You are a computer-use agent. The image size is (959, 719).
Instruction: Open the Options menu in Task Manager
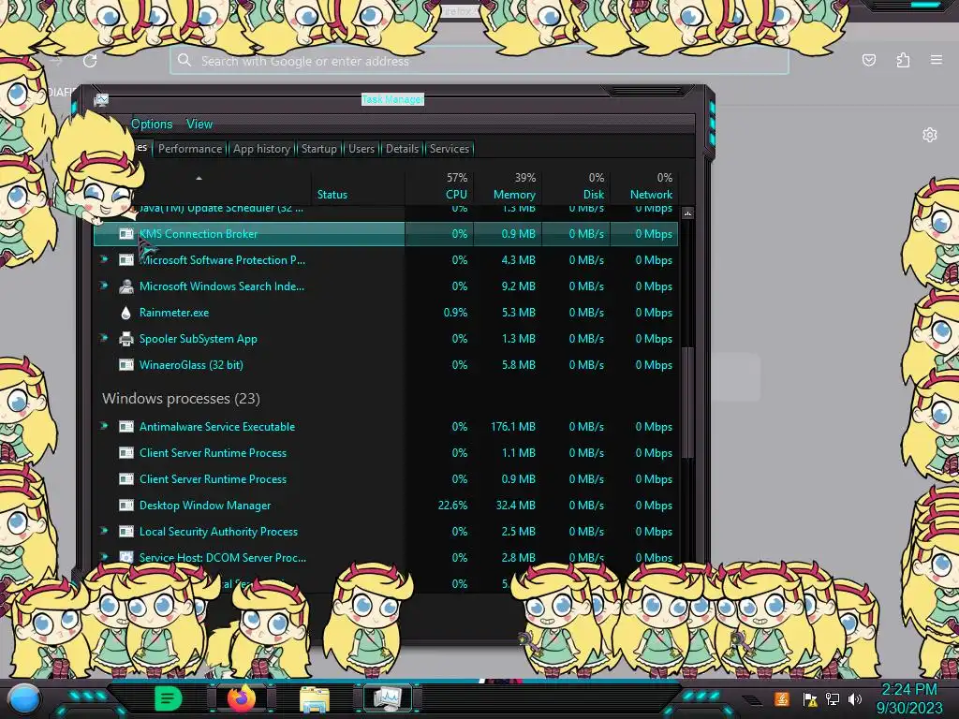pyautogui.click(x=152, y=125)
